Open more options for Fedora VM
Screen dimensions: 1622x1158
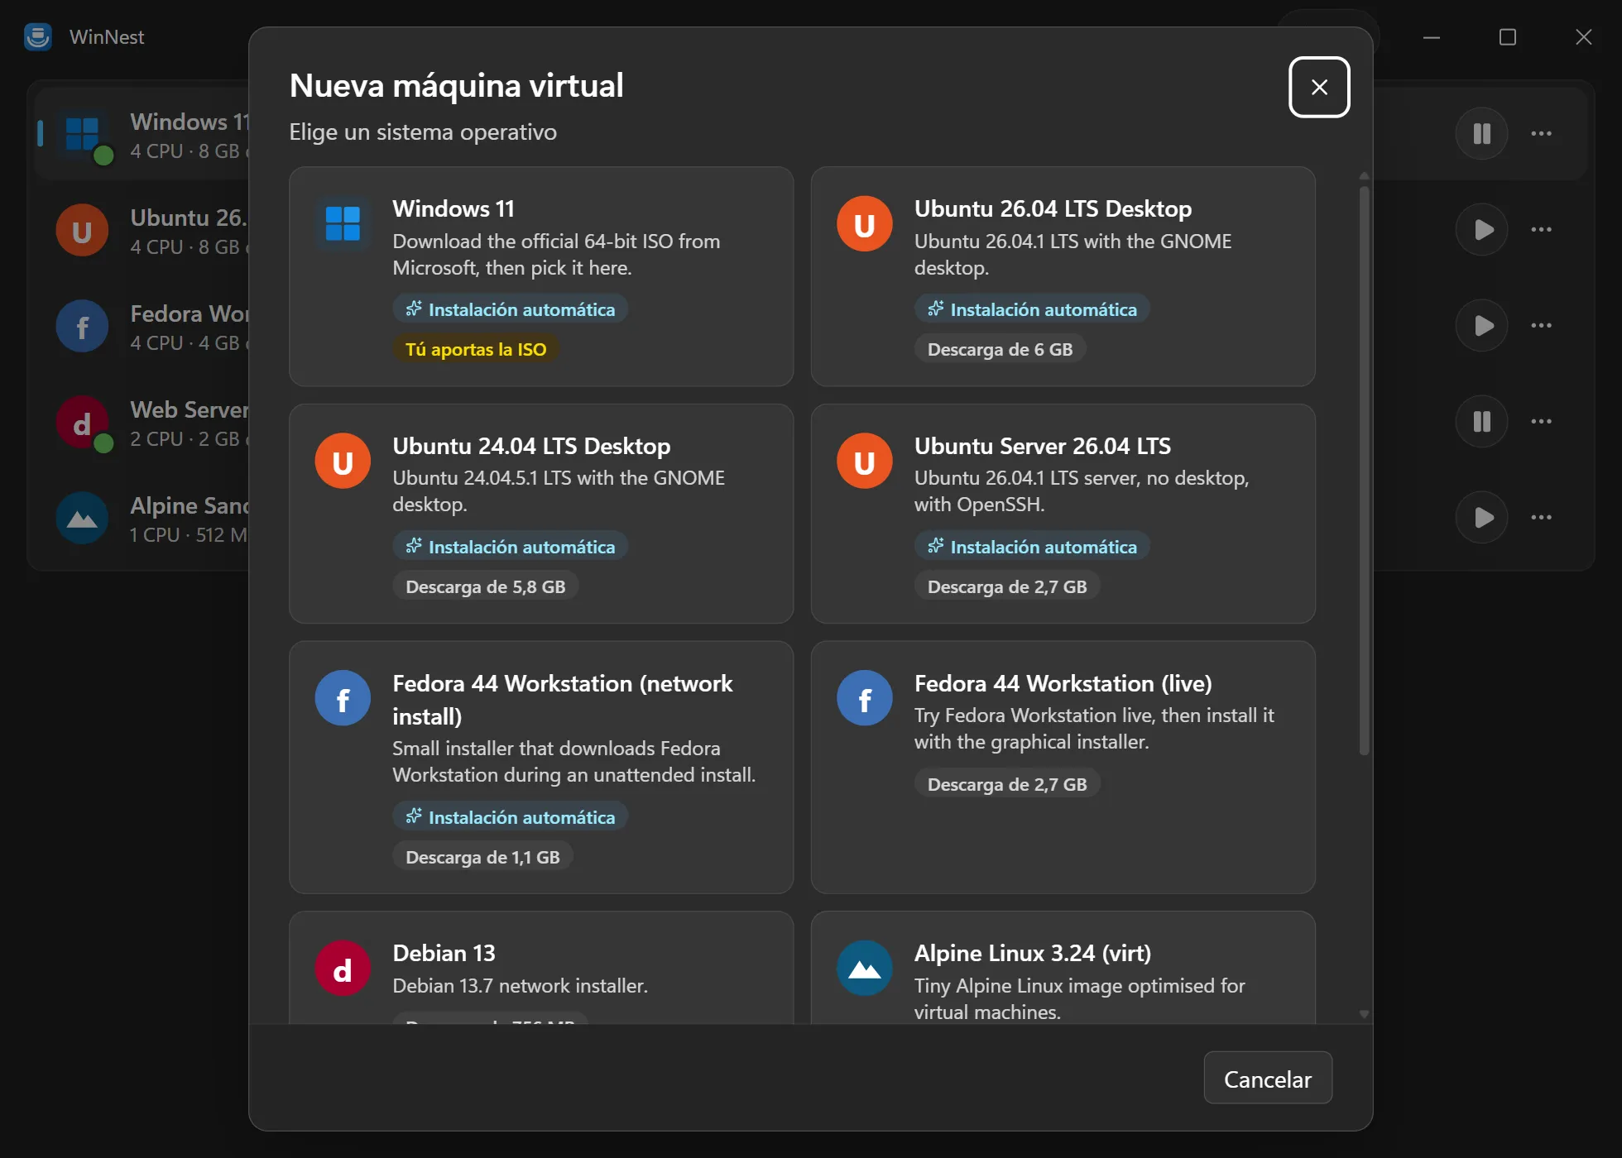tap(1541, 325)
